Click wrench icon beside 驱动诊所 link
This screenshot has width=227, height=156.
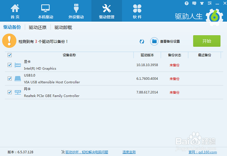tap(63, 152)
